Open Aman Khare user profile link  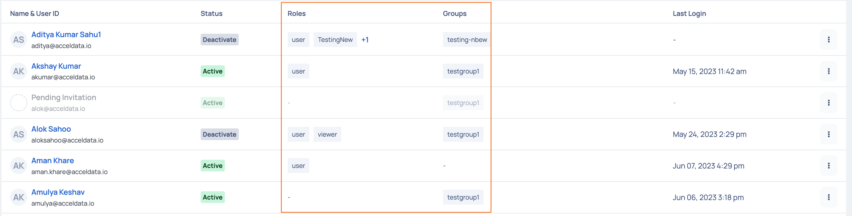pos(52,161)
